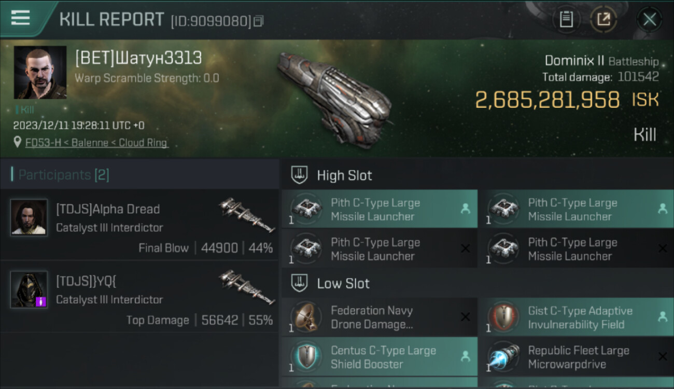Open the }YQ{ pilot portrait
The image size is (674, 389).
coord(29,289)
